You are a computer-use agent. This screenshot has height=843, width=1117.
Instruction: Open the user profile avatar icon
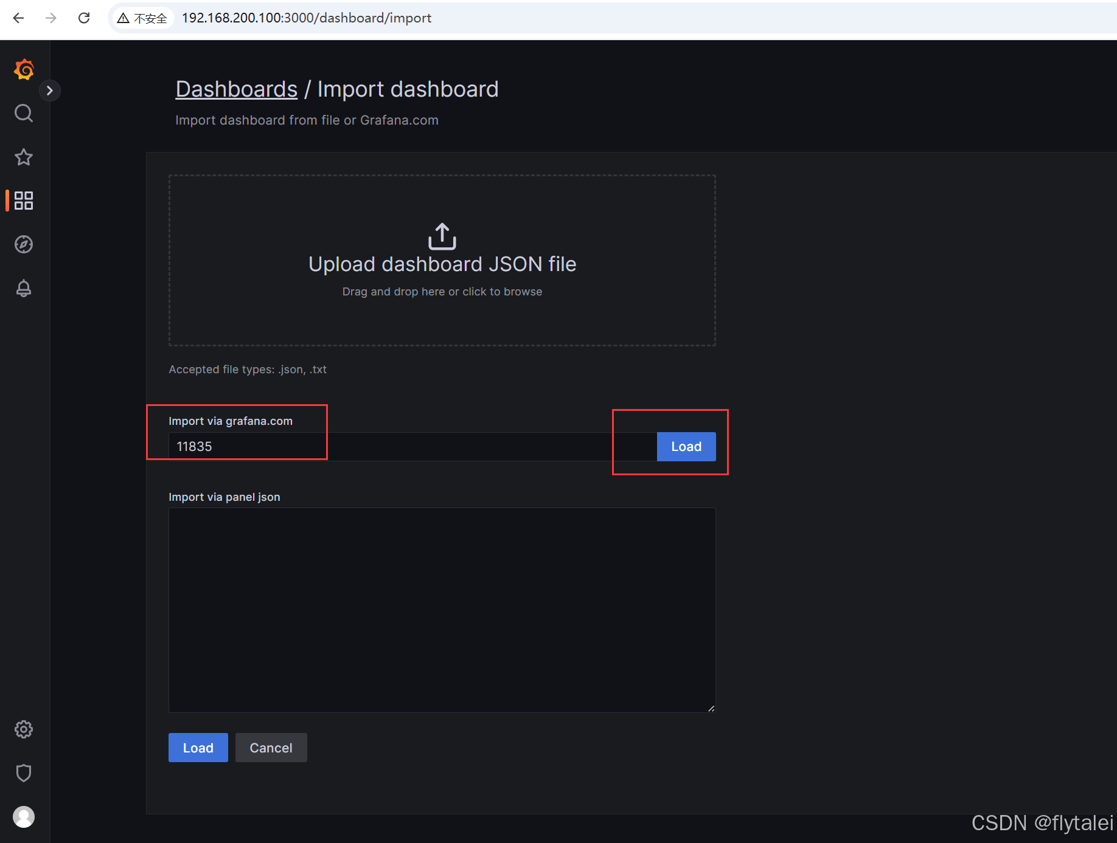tap(24, 817)
